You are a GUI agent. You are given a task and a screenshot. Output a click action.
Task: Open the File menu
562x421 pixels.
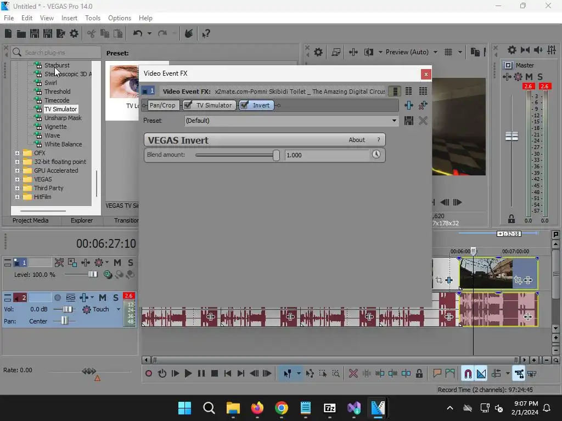(x=9, y=18)
